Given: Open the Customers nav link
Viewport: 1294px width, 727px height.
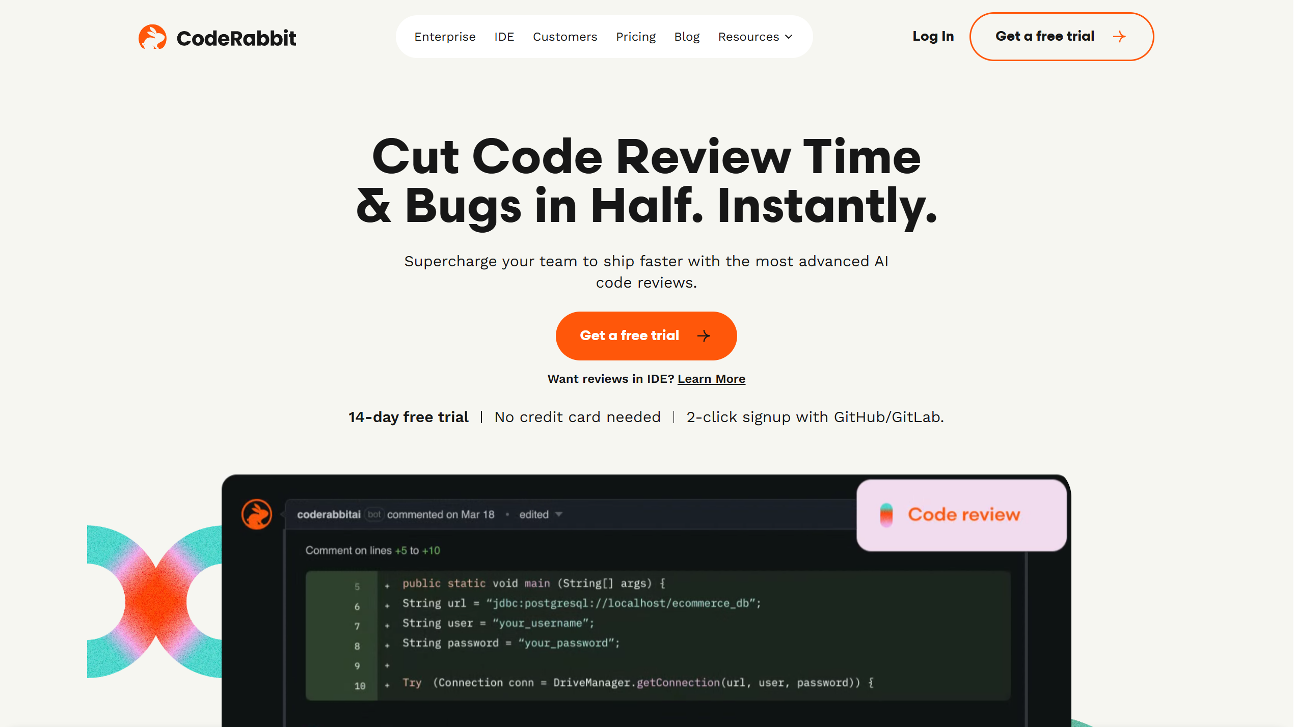Looking at the screenshot, I should (565, 37).
